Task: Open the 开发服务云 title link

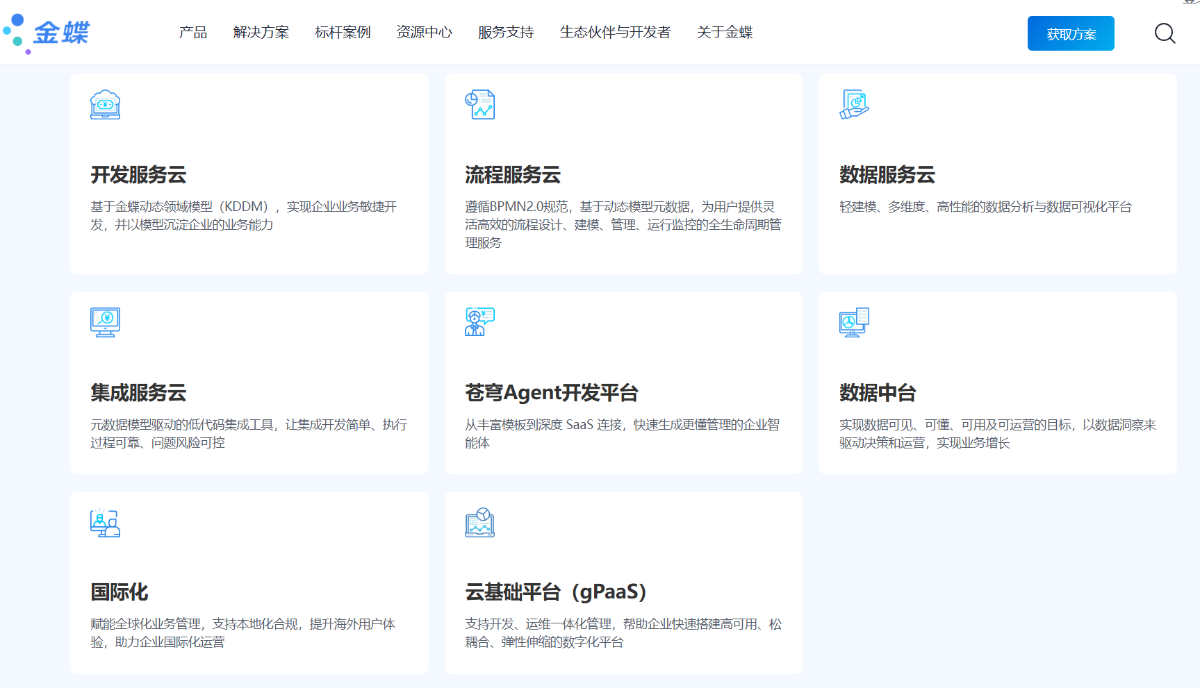Action: tap(138, 175)
